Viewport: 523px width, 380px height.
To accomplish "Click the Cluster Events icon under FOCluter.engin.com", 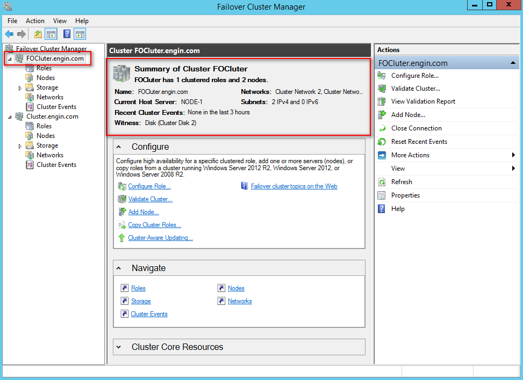I will coord(30,107).
